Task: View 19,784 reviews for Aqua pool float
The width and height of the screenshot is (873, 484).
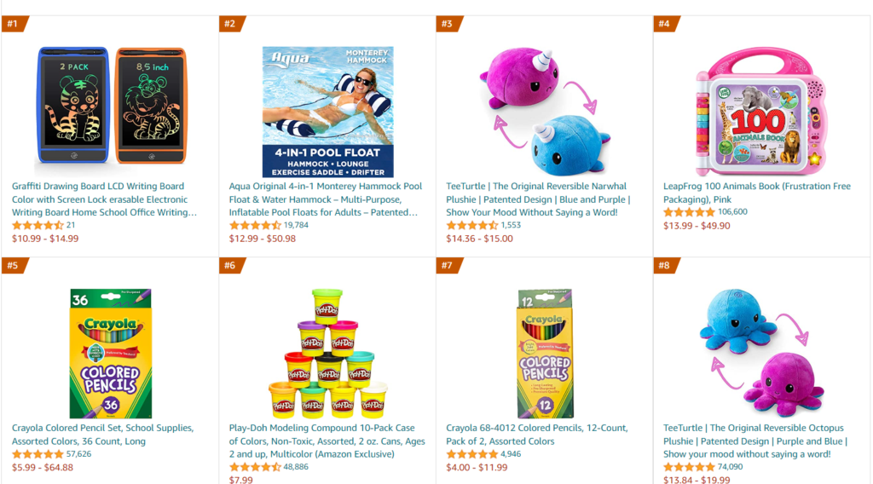Action: coord(296,226)
